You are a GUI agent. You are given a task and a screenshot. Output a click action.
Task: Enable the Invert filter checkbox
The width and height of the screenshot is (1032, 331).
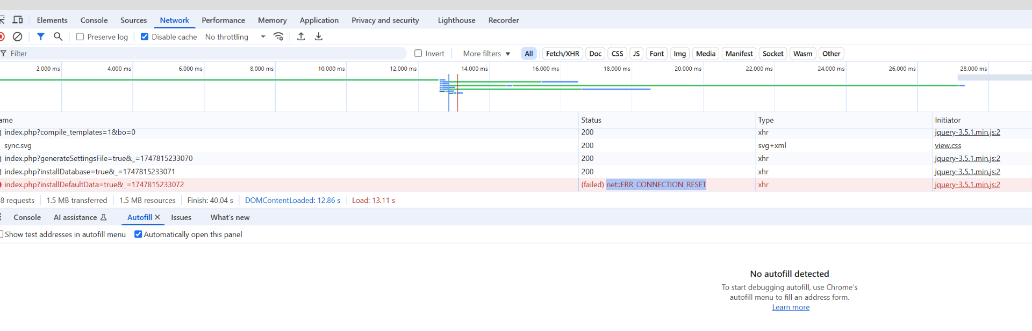pyautogui.click(x=418, y=53)
